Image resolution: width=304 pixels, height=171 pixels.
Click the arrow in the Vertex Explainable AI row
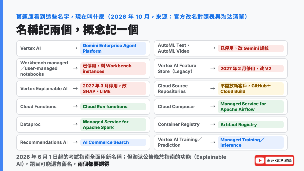point(75,89)
